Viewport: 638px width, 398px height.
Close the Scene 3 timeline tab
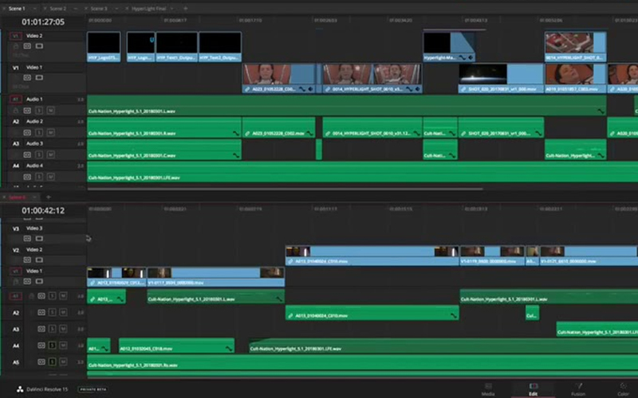coord(86,8)
